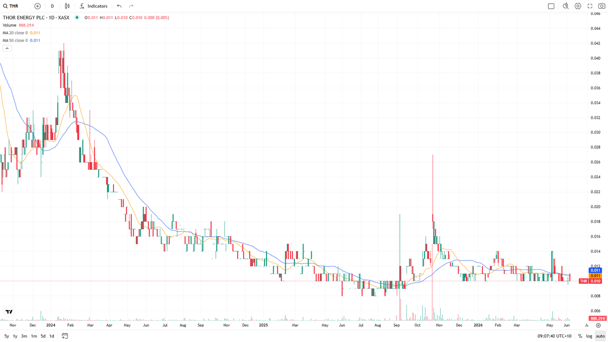Click the MA 50 blue value 0.011 in legend

[35, 40]
